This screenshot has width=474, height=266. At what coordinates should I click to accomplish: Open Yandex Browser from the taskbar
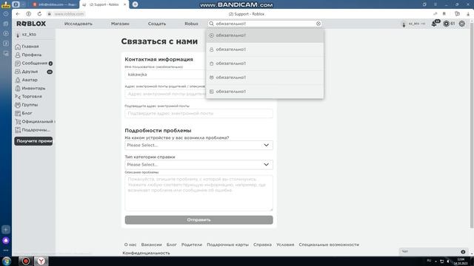[41, 261]
